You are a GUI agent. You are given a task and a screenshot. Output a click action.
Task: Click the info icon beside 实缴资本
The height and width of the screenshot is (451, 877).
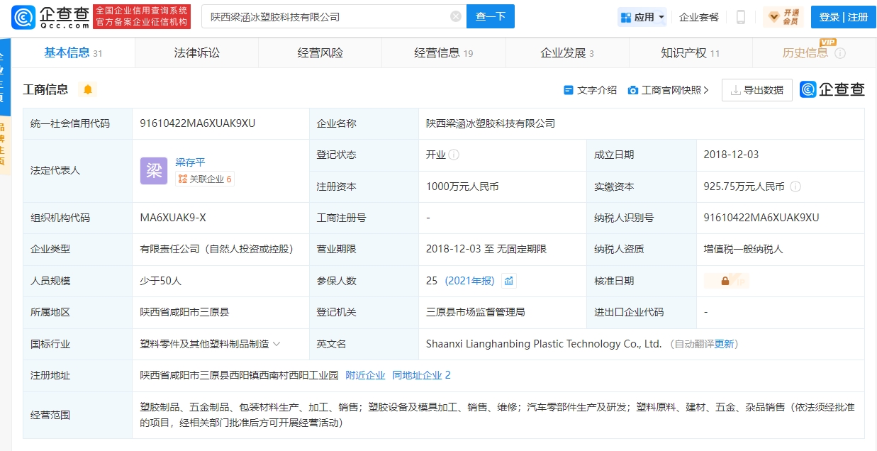[795, 186]
